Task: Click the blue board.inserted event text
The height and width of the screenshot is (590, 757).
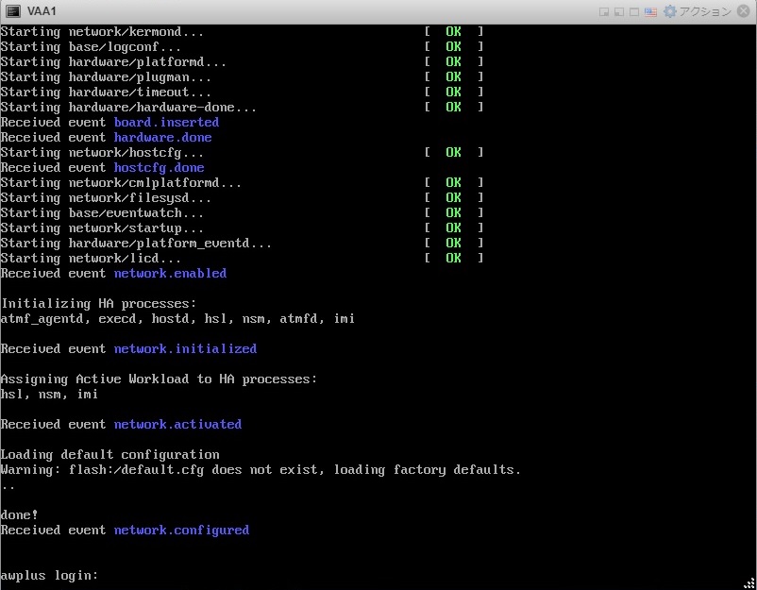Action: click(x=166, y=122)
